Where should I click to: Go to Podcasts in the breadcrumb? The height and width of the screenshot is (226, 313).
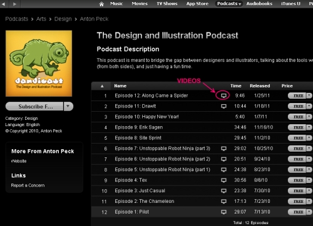17,19
